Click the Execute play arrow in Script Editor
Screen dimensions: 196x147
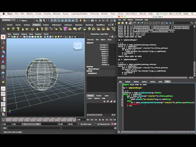(171, 23)
